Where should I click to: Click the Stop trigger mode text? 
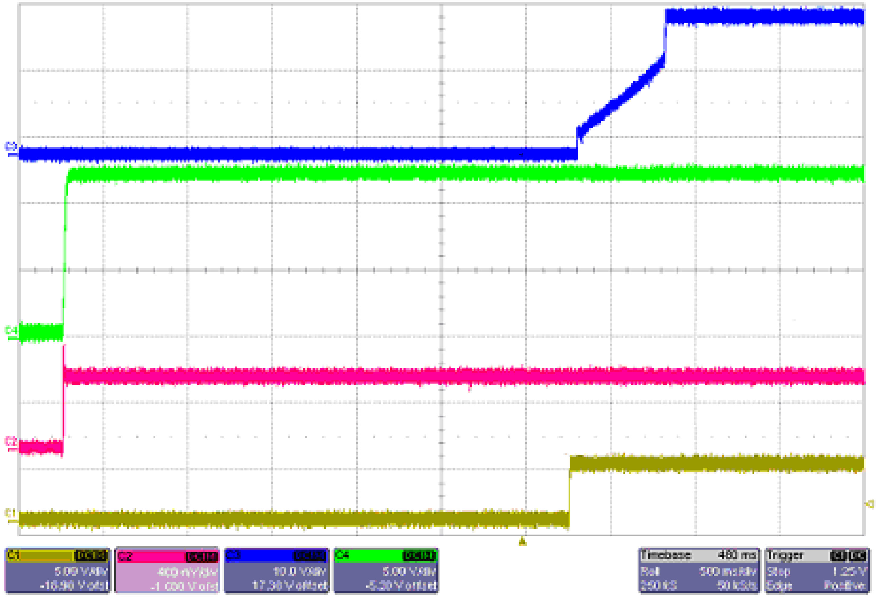pos(779,572)
